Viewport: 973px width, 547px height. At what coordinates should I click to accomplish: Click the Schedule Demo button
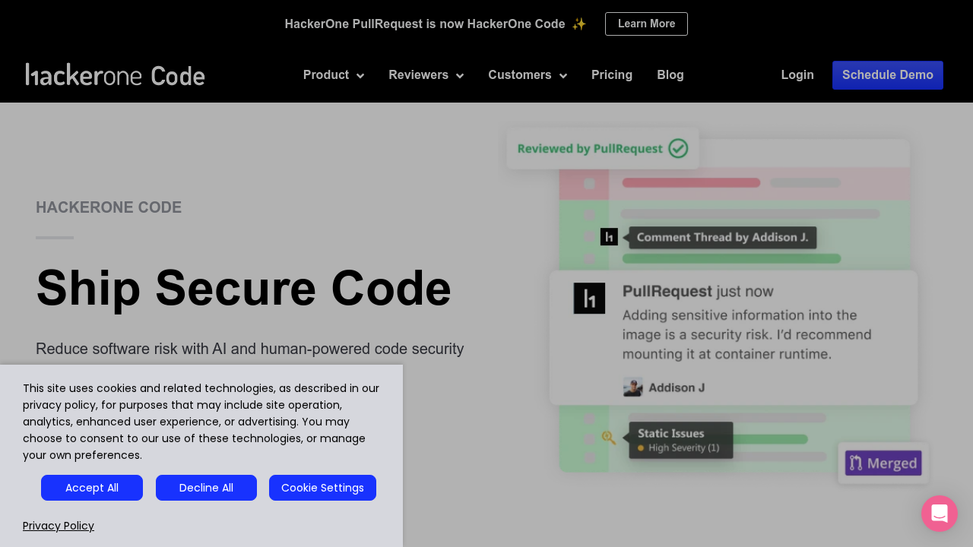coord(887,74)
